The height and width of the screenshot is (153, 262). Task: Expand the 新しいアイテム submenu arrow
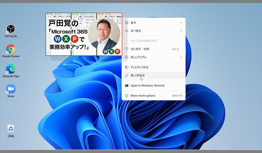point(181,57)
